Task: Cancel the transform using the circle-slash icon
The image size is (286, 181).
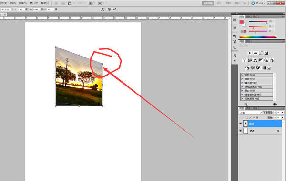Action: coord(109,10)
